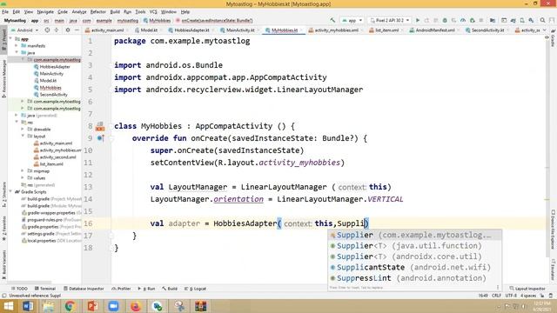Select Supplier<T> (java.util.function) completion

(414, 245)
